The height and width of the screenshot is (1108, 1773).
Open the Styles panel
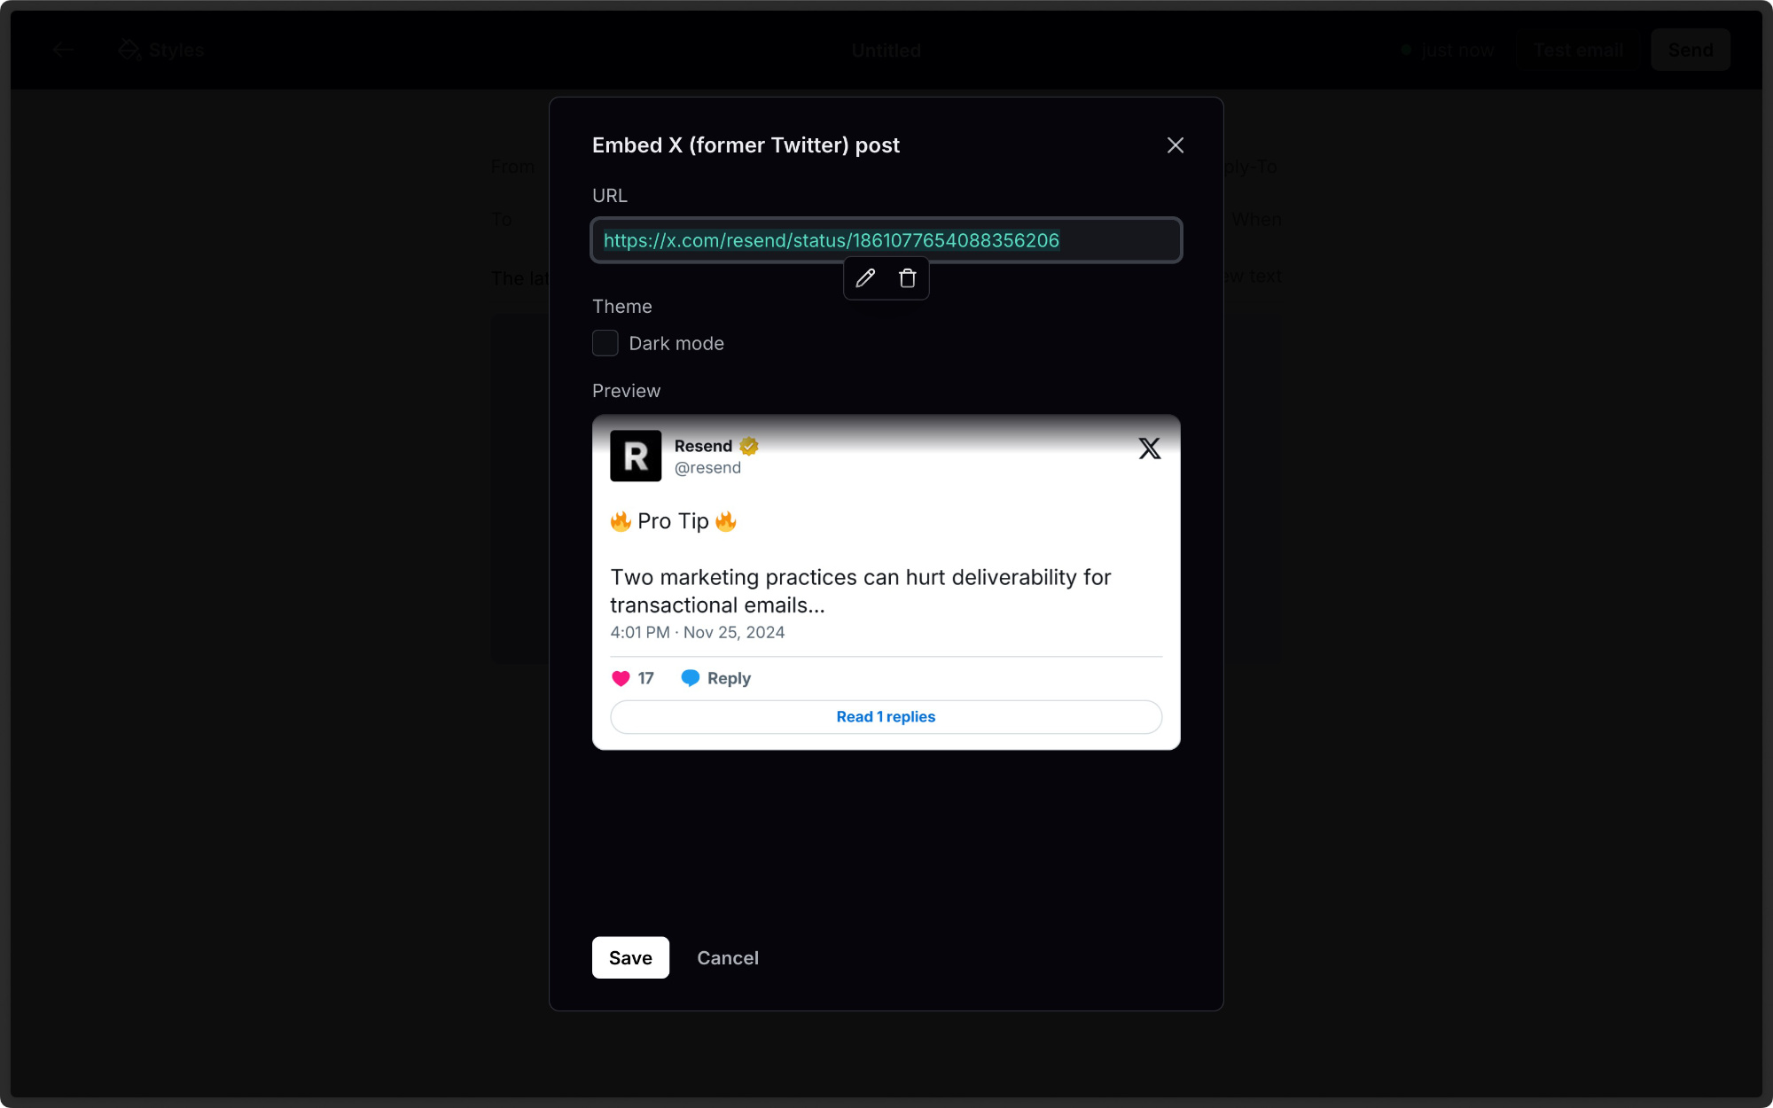point(162,51)
